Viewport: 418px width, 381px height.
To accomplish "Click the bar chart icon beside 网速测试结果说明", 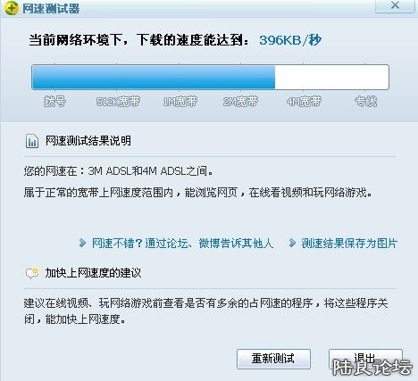I will 32,141.
